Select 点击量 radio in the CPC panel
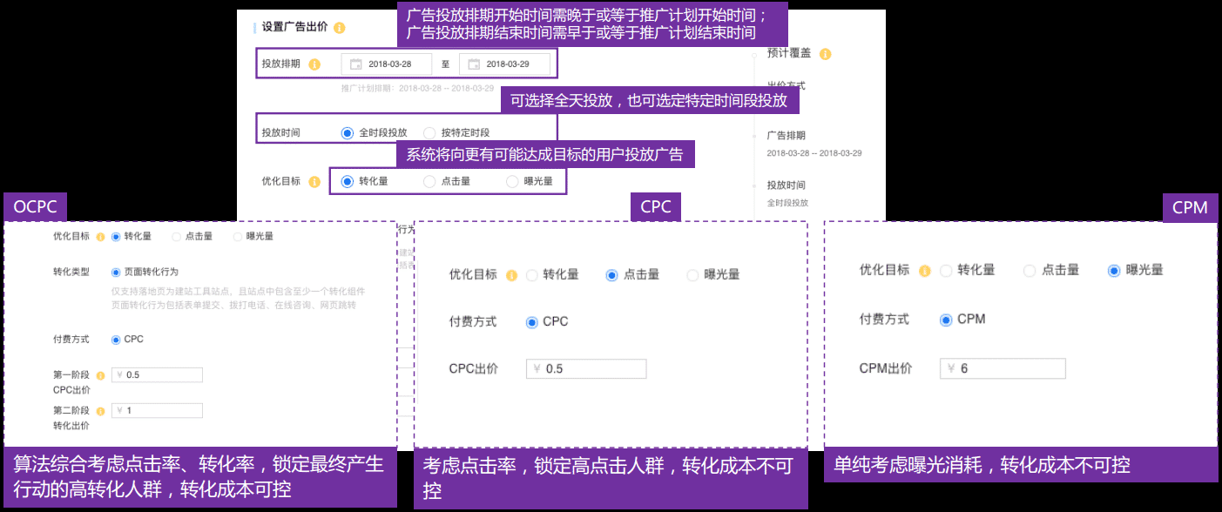 click(x=611, y=275)
